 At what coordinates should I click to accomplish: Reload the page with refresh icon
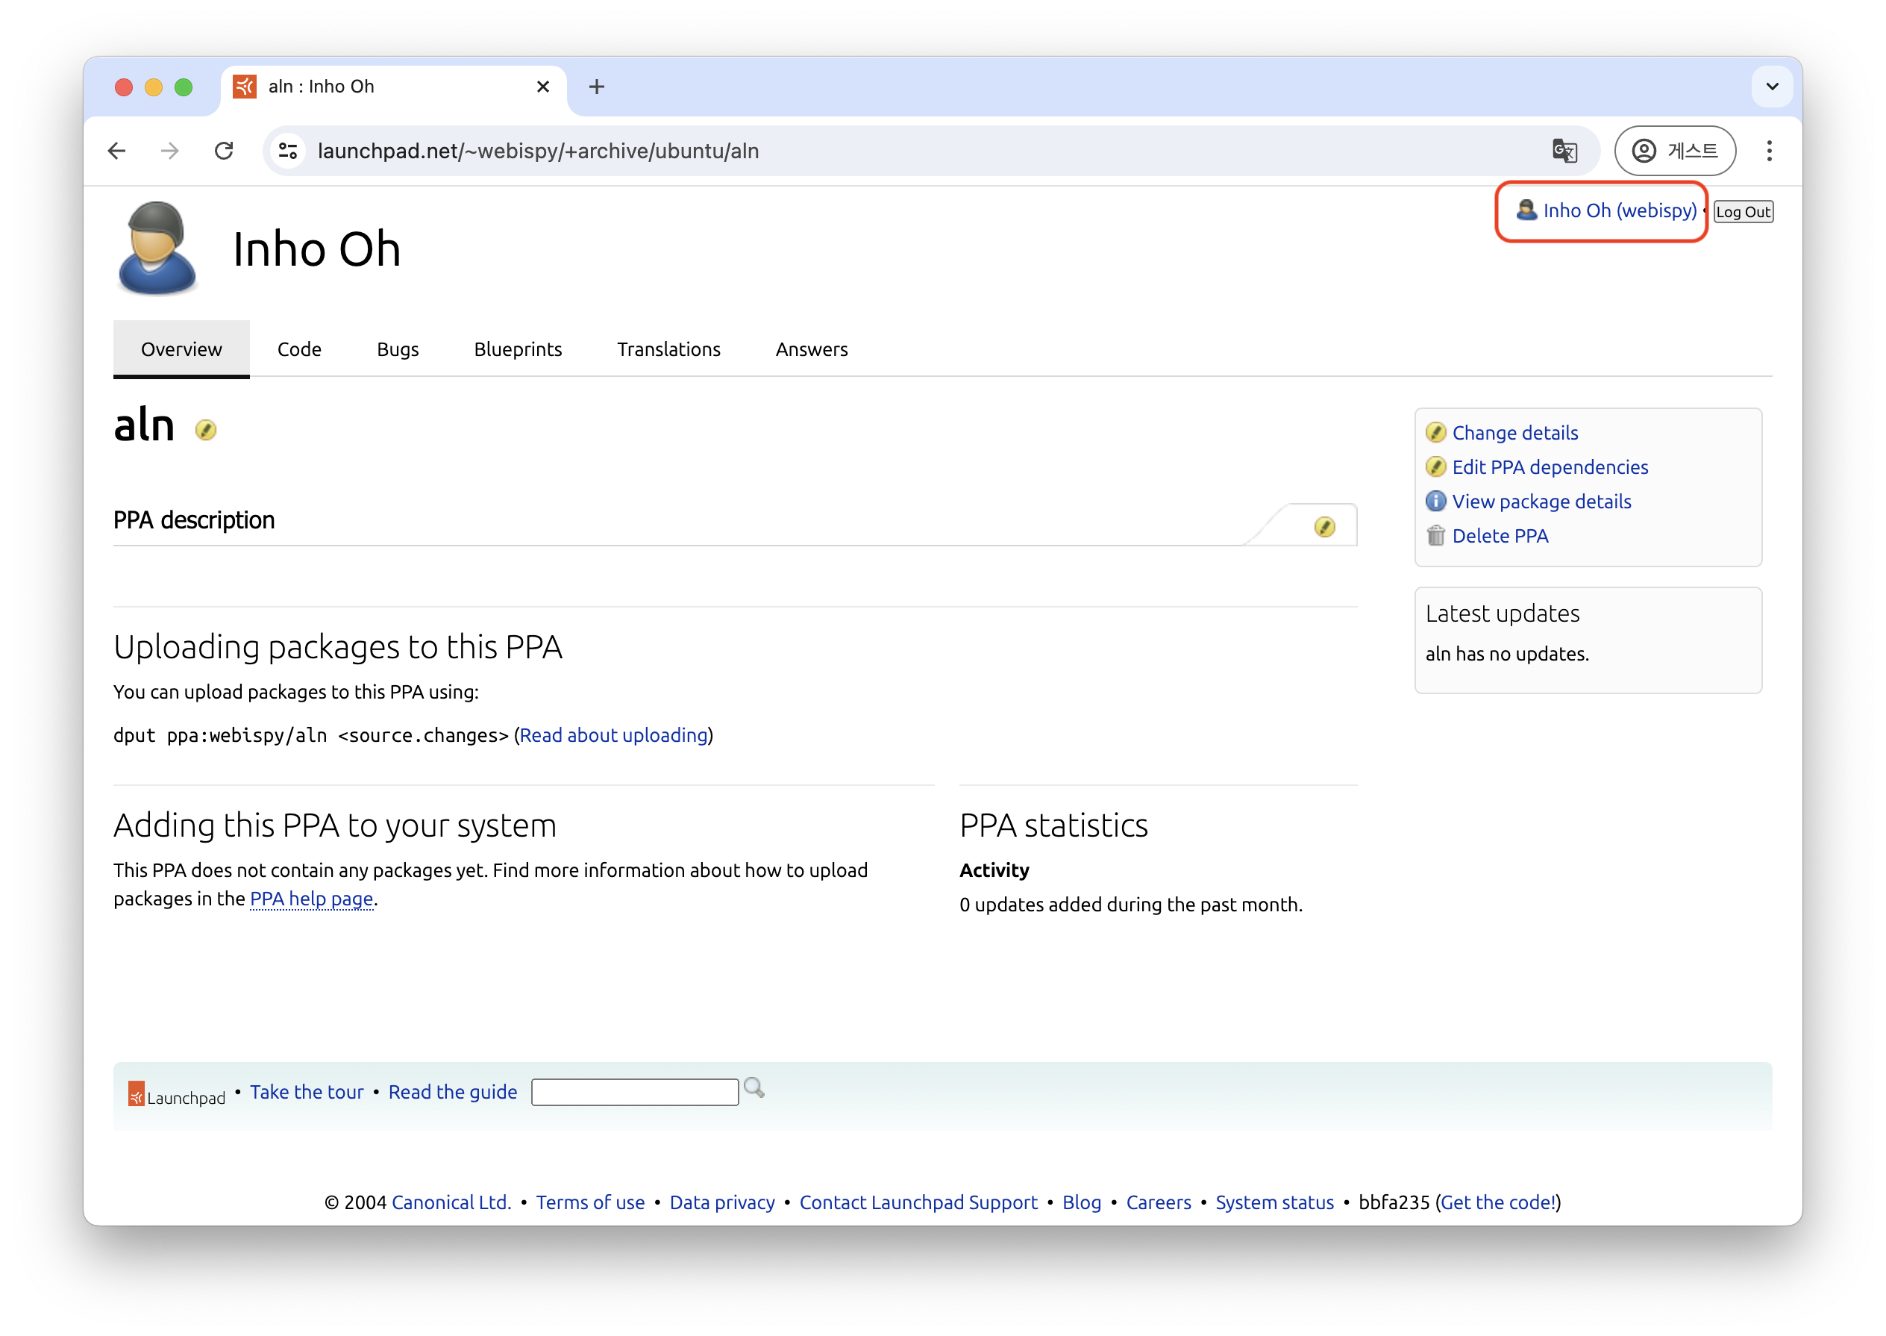pyautogui.click(x=224, y=151)
